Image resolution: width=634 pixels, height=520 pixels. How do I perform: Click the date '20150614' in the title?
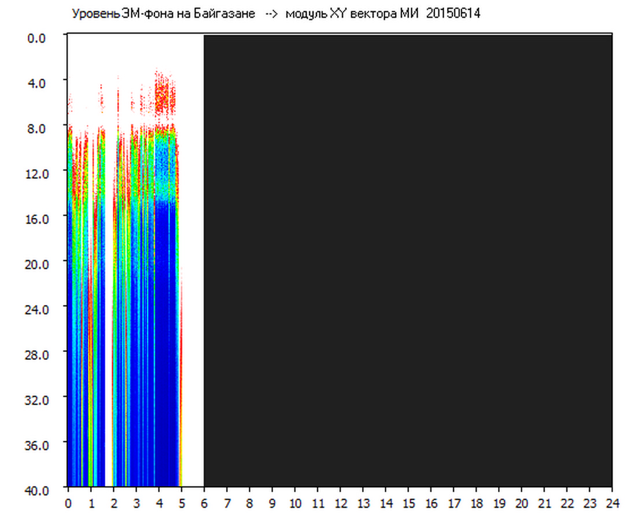pyautogui.click(x=454, y=13)
